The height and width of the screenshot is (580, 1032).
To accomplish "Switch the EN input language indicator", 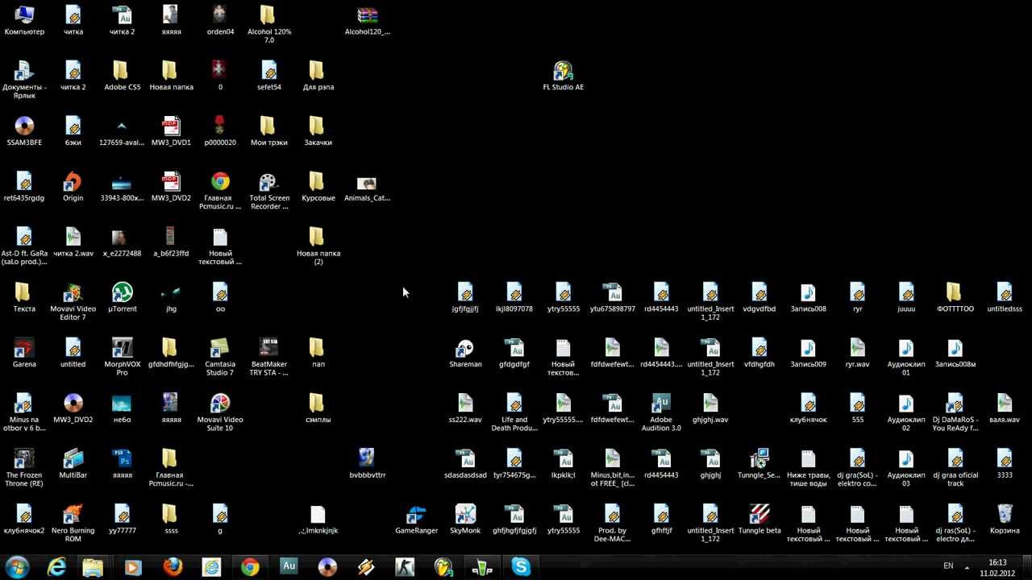I will 948,566.
